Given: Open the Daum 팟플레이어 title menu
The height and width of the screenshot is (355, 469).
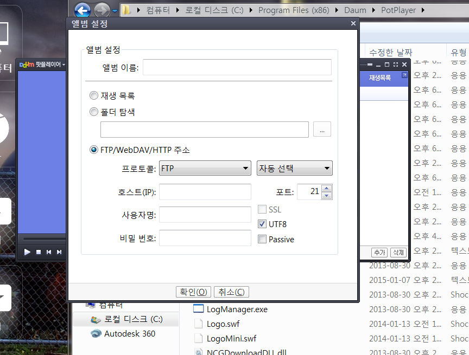Looking at the screenshot, I should coord(42,64).
